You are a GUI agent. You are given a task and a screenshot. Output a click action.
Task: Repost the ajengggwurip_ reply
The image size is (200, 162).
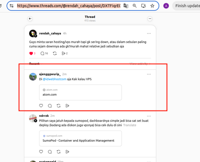click(58, 106)
